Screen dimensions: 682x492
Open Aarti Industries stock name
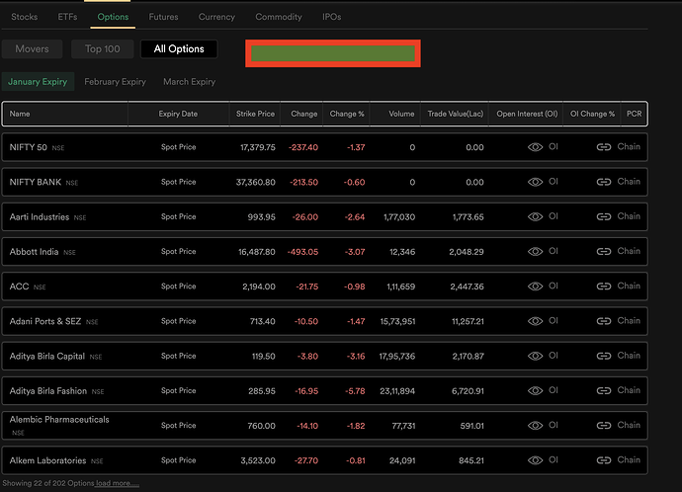point(40,217)
